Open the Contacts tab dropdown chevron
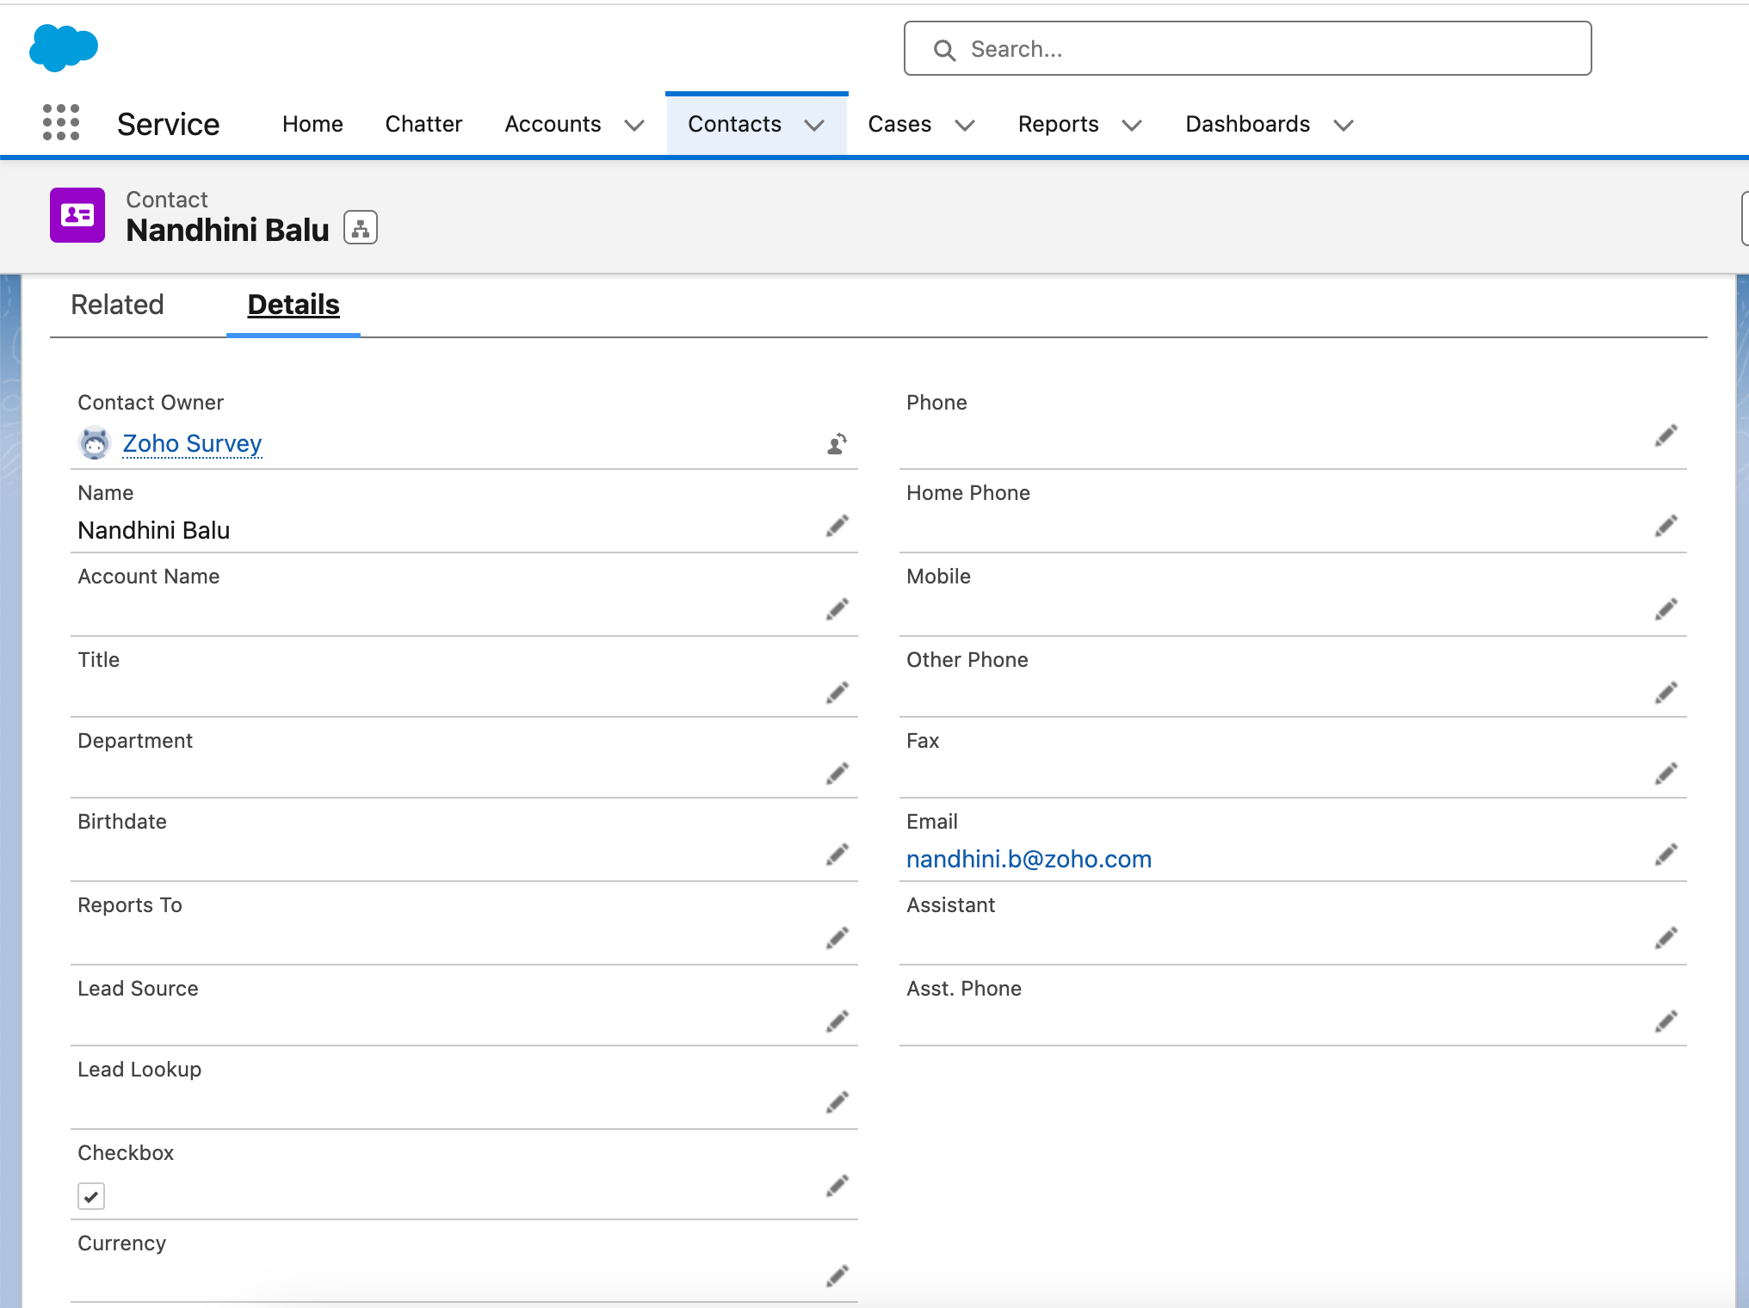This screenshot has height=1308, width=1749. coord(814,126)
